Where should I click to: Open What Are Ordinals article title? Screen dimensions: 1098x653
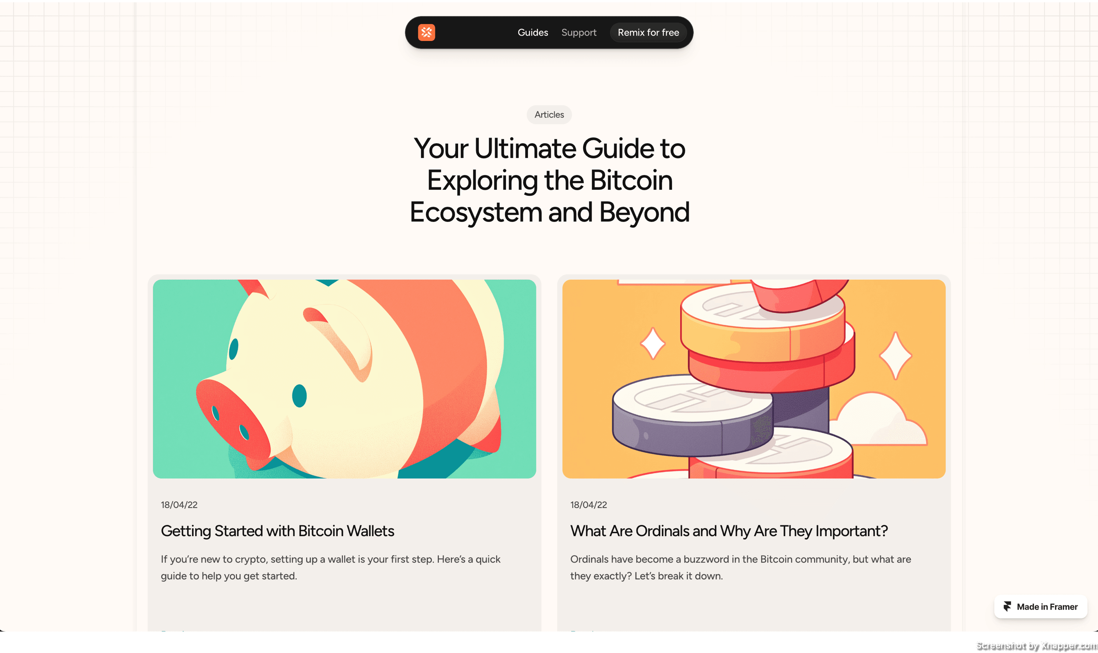point(729,531)
